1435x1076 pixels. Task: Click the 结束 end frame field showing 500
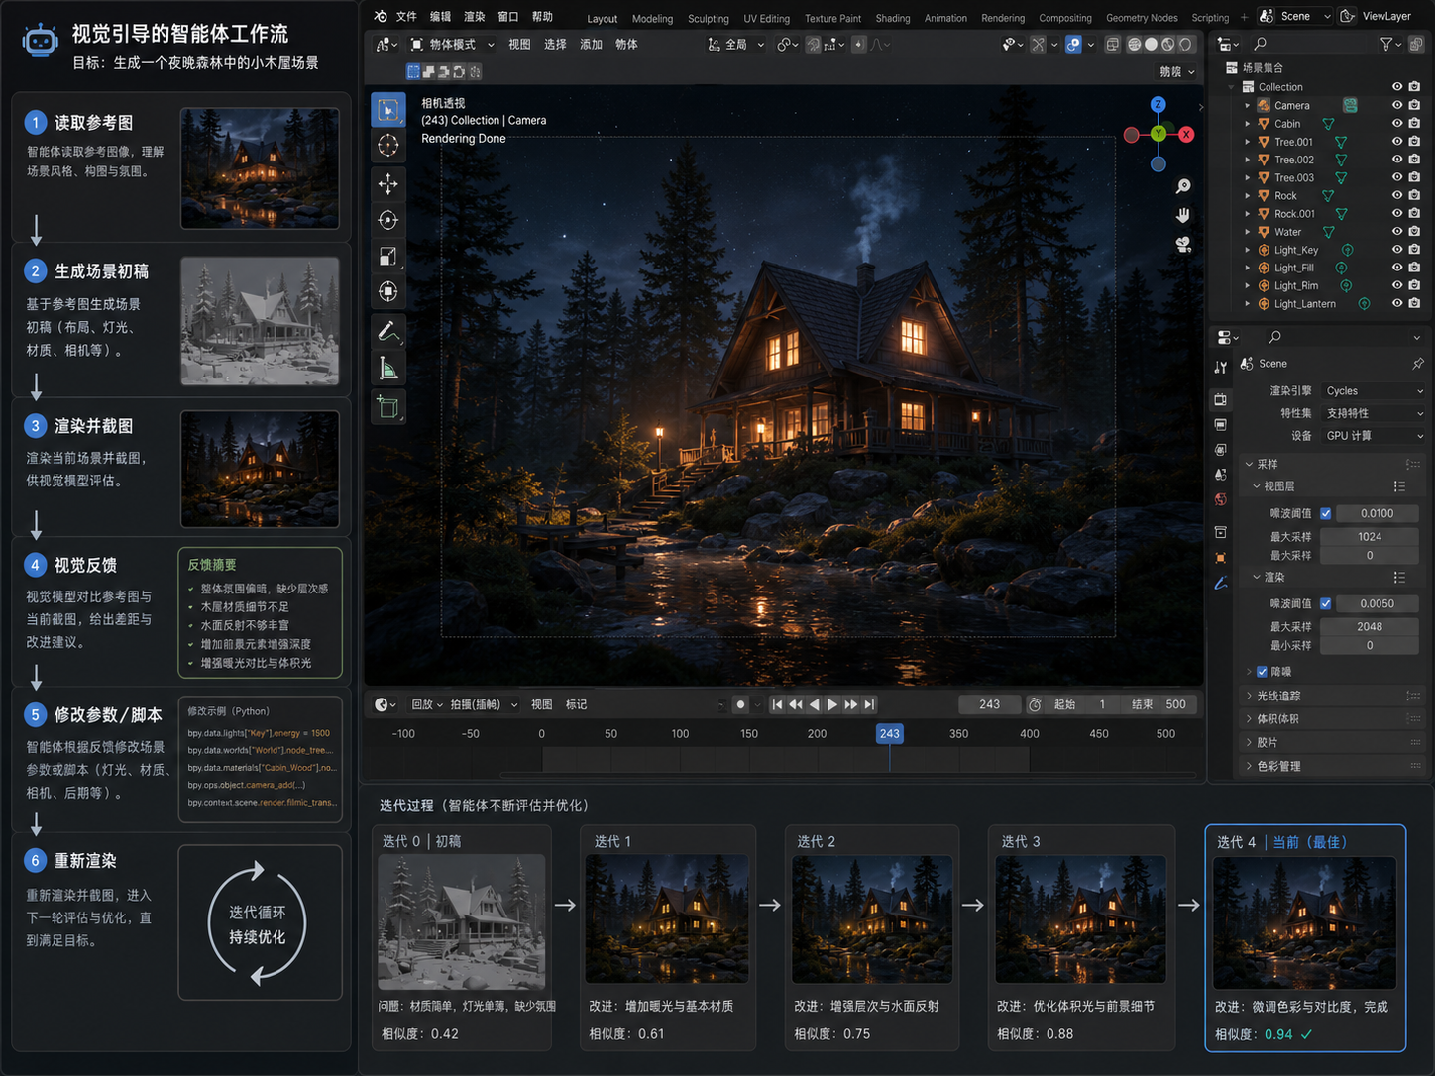1159,704
